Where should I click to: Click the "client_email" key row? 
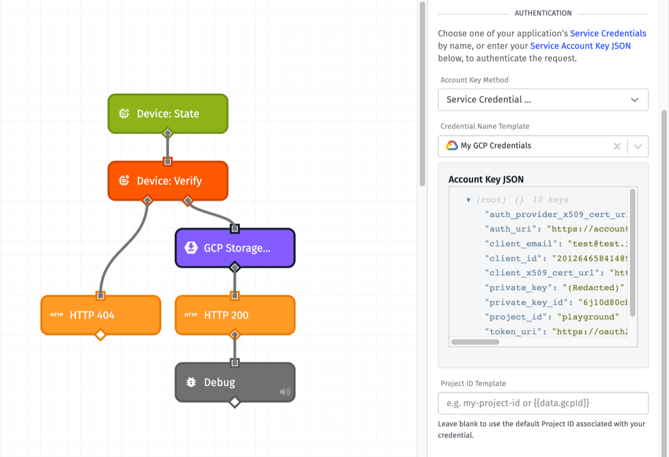[556, 244]
